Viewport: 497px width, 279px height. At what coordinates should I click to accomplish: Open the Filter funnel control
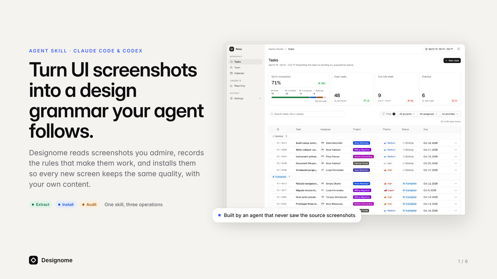389,114
